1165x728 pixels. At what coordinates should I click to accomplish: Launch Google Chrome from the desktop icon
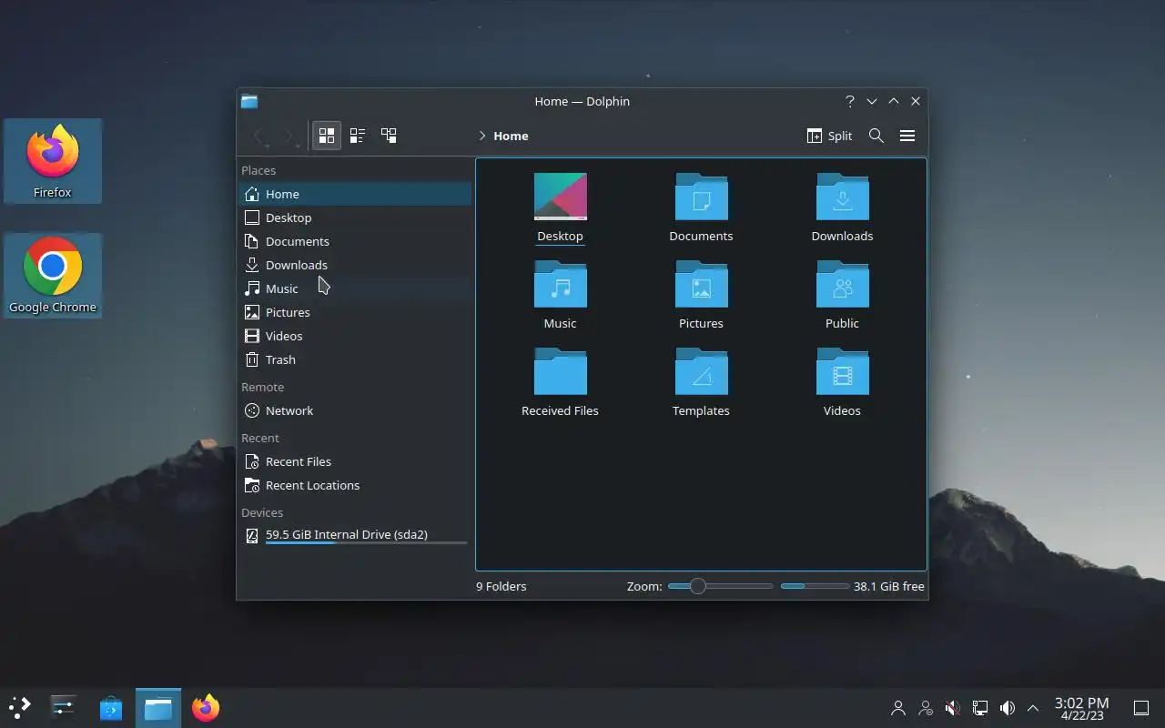(53, 276)
